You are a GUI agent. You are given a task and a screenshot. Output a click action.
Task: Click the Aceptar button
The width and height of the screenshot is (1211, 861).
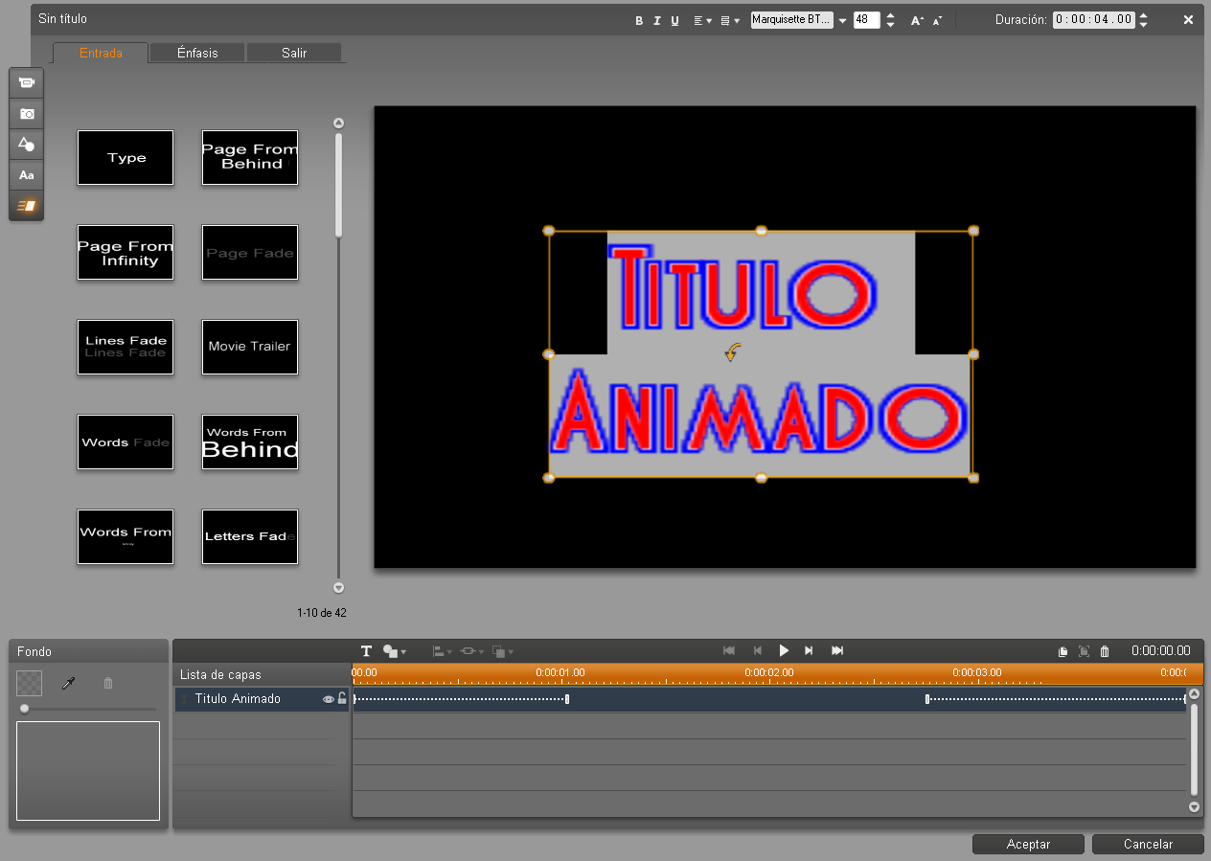1028,844
